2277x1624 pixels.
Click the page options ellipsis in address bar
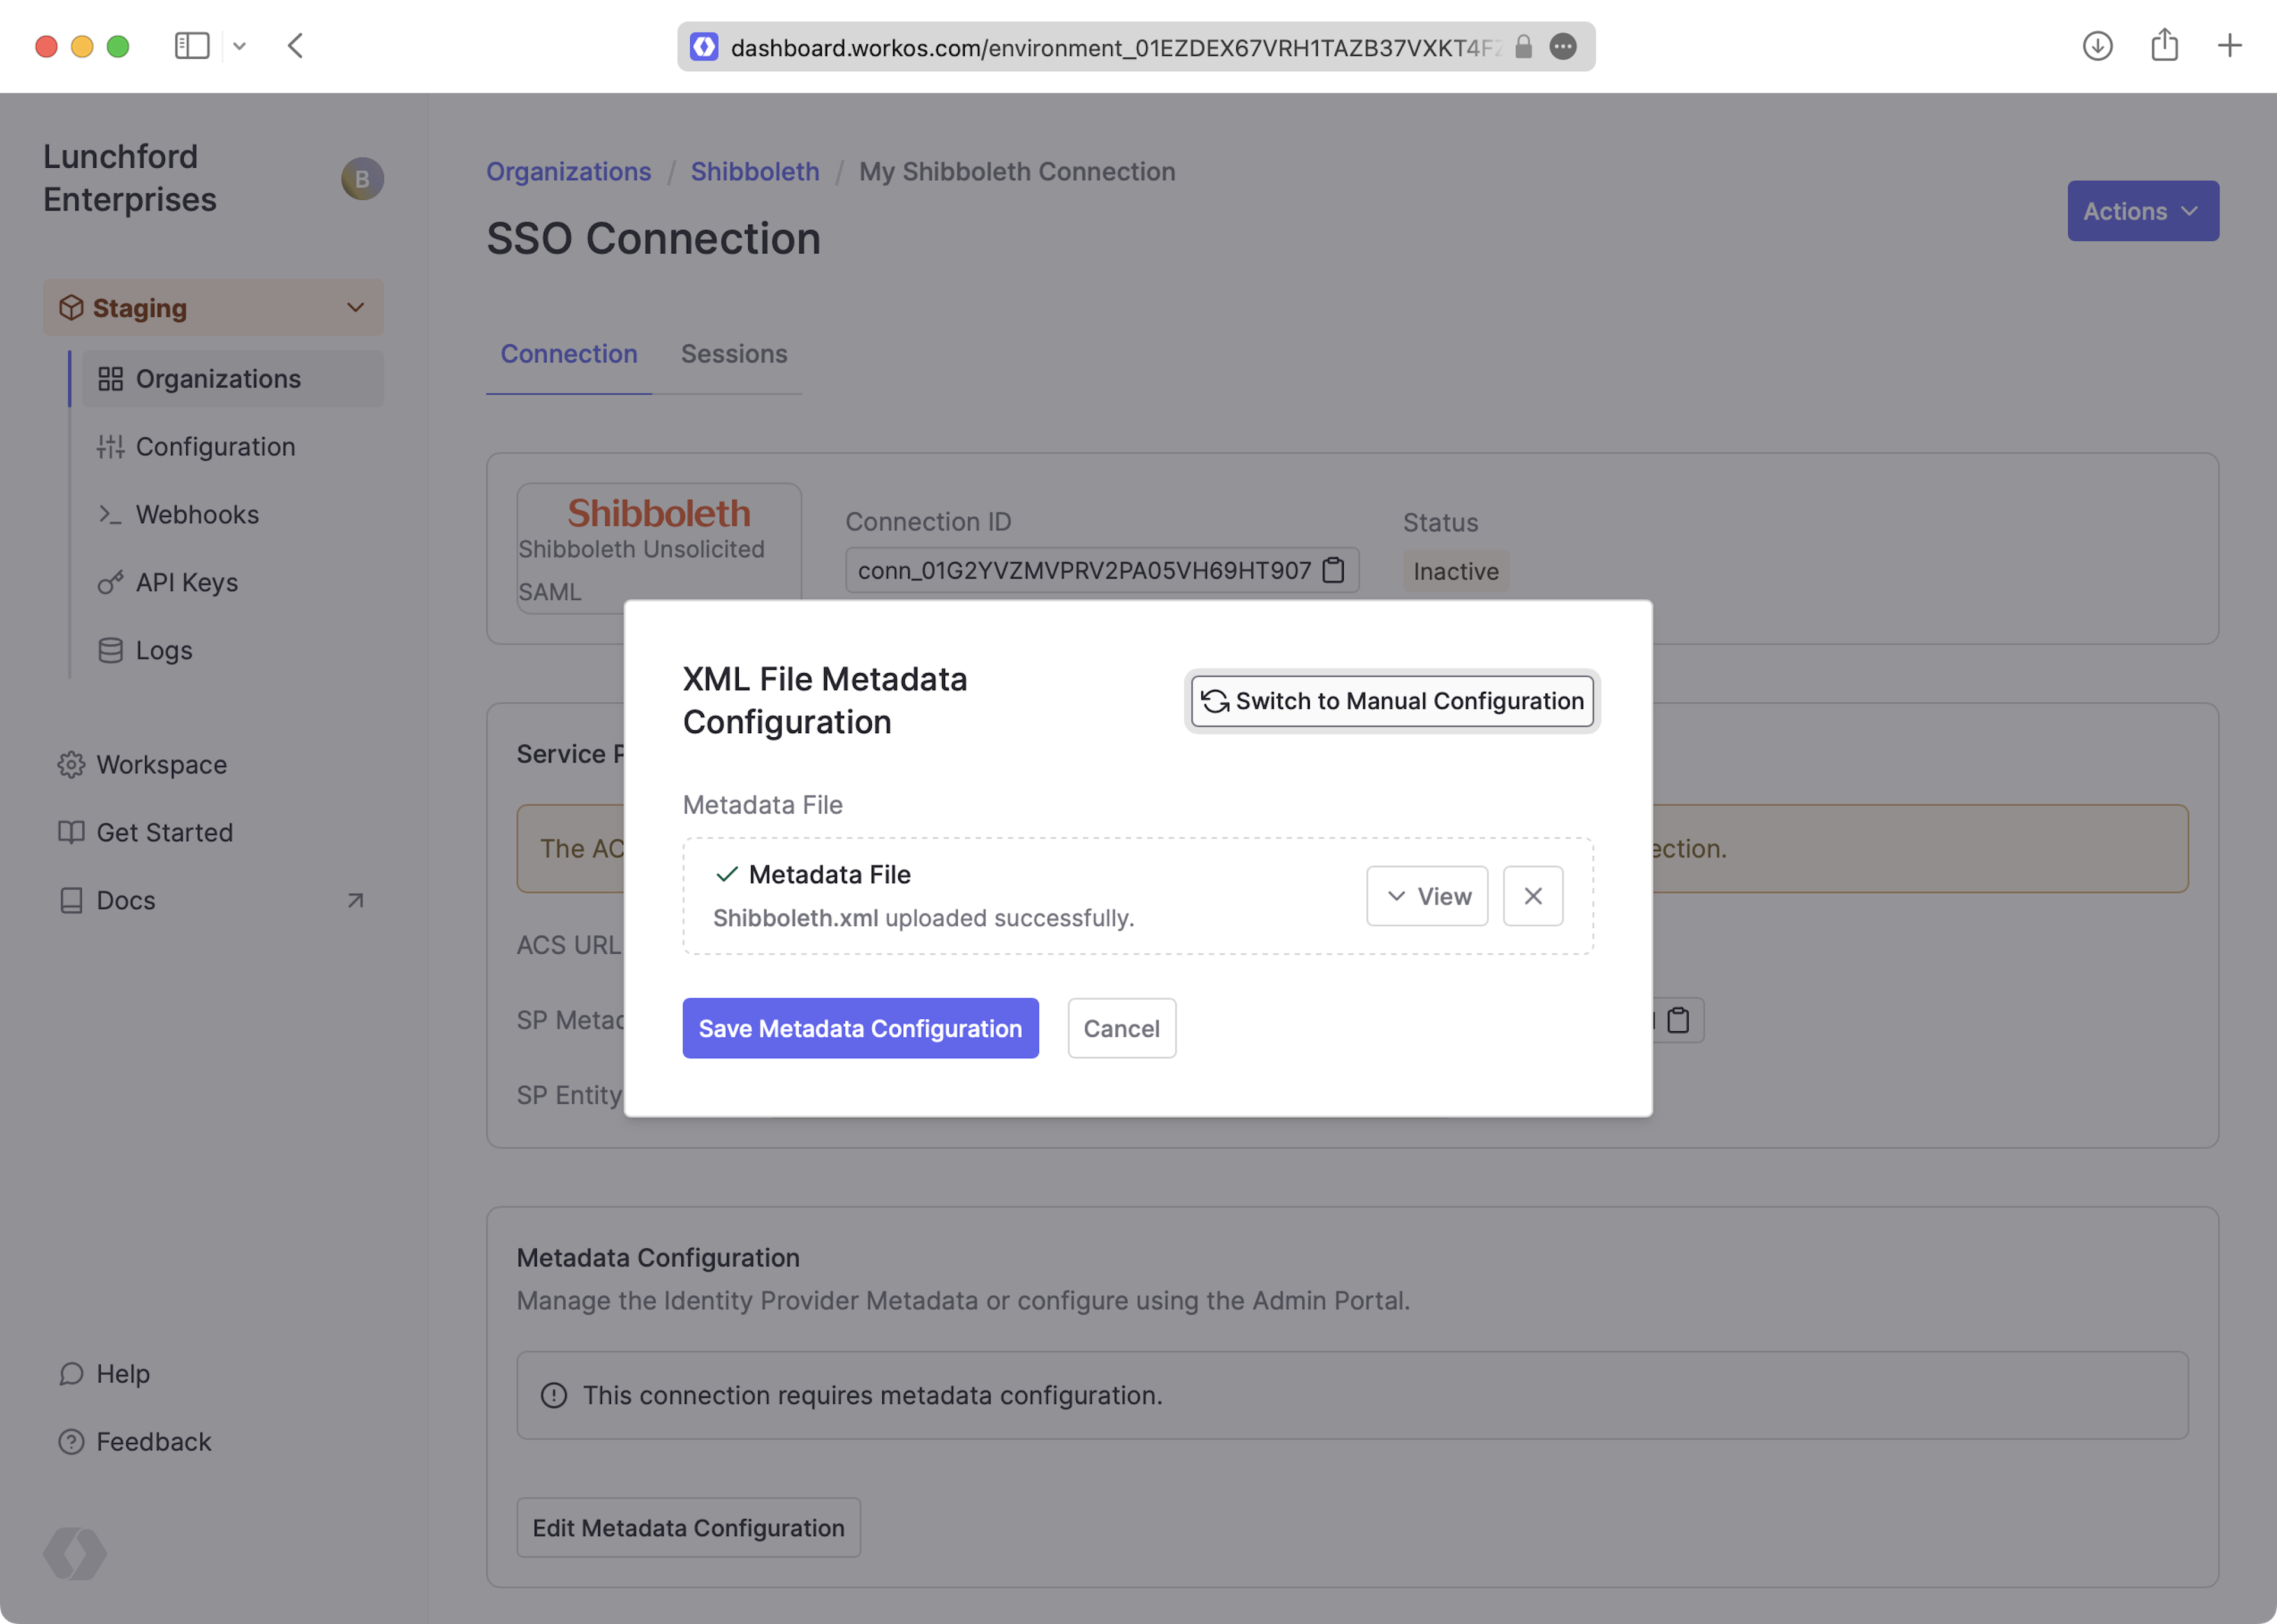[1562, 47]
